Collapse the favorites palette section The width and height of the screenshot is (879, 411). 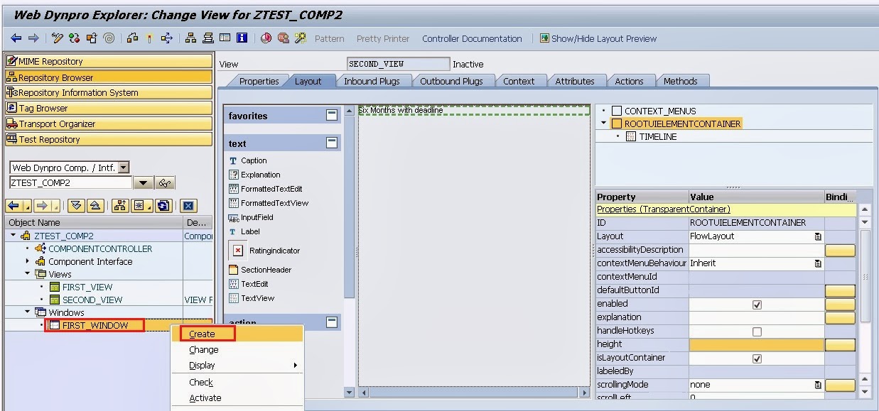click(x=332, y=115)
